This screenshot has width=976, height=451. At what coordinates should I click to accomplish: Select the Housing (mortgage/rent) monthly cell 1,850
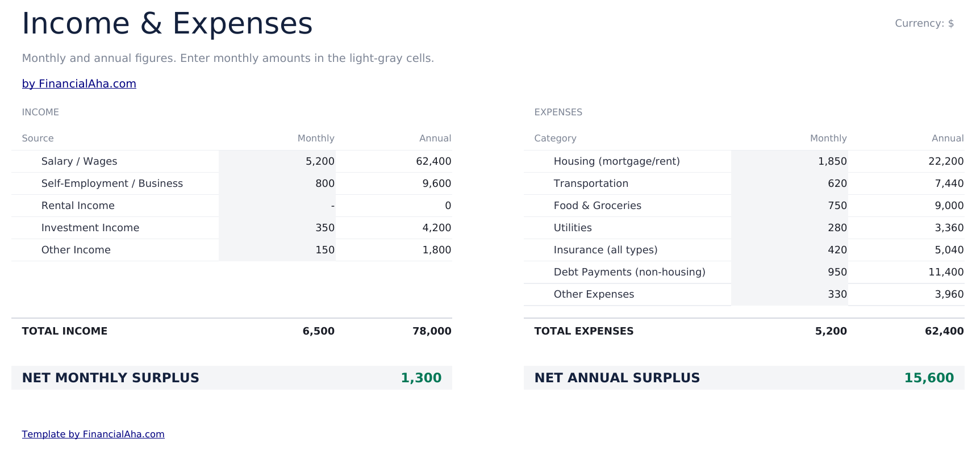click(x=790, y=161)
